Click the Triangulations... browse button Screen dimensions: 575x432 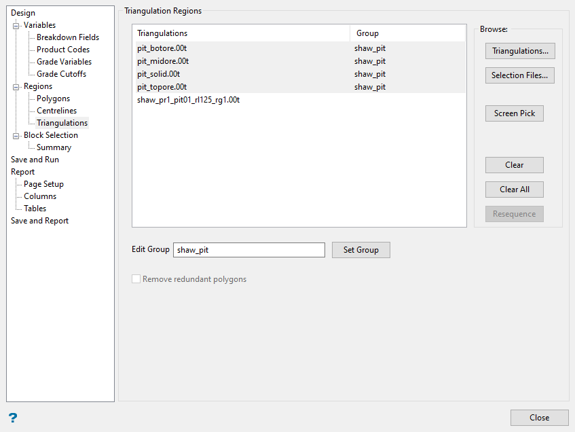(520, 51)
